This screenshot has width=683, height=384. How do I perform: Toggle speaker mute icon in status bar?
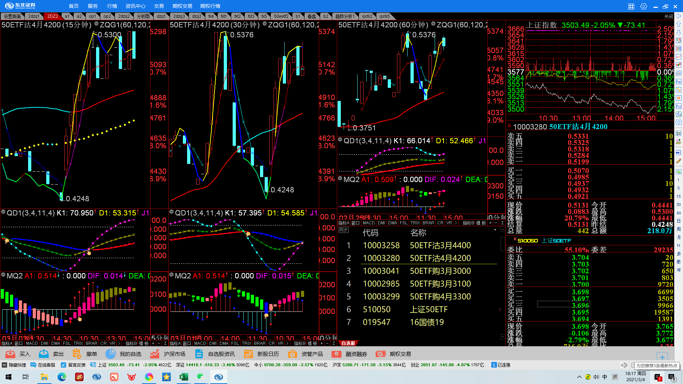pos(624,365)
